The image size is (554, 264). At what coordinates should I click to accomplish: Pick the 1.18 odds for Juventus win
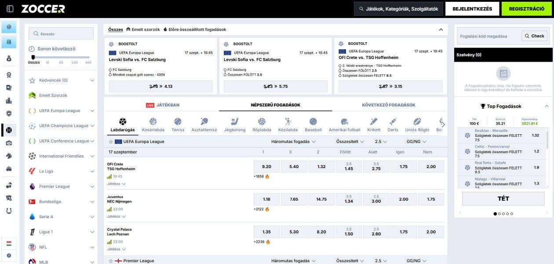[x=266, y=199]
